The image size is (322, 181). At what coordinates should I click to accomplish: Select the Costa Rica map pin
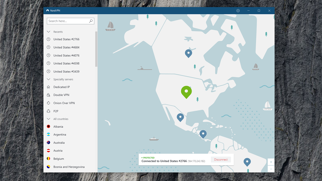(203, 134)
